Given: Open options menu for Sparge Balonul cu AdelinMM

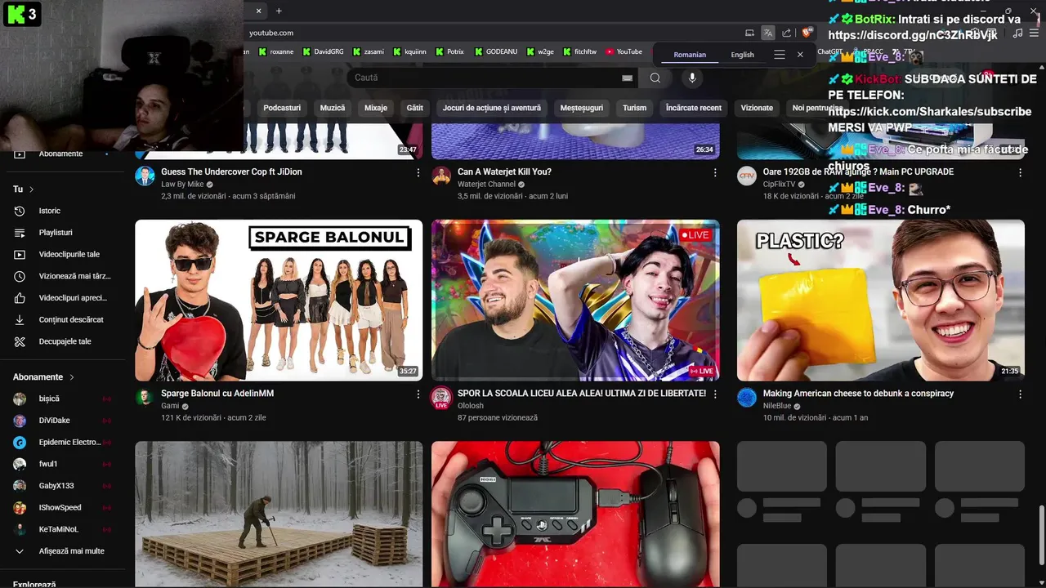Looking at the screenshot, I should pyautogui.click(x=418, y=394).
